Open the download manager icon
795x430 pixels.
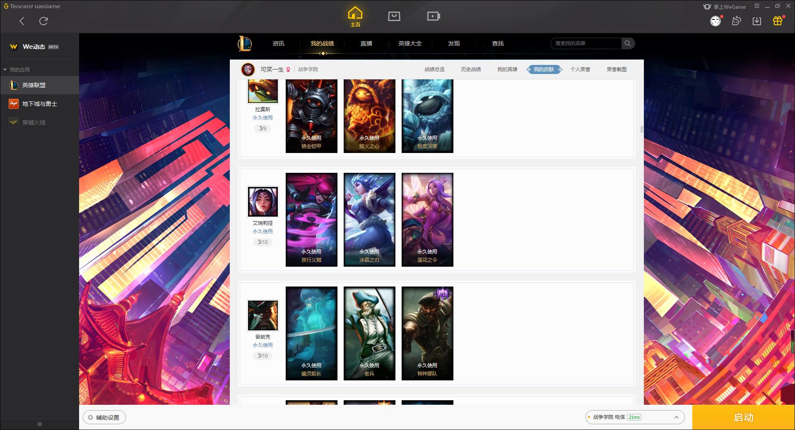tap(757, 21)
